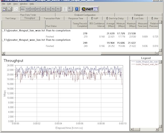Open the Edit menu
Viewport: 164px width, 133px height.
9,4
